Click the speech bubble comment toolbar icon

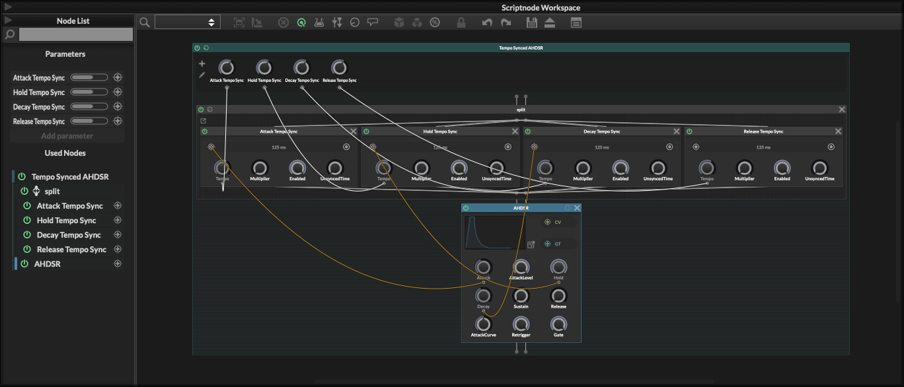[x=373, y=22]
